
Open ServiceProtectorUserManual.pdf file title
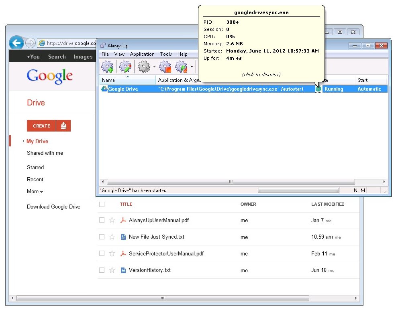tap(166, 253)
